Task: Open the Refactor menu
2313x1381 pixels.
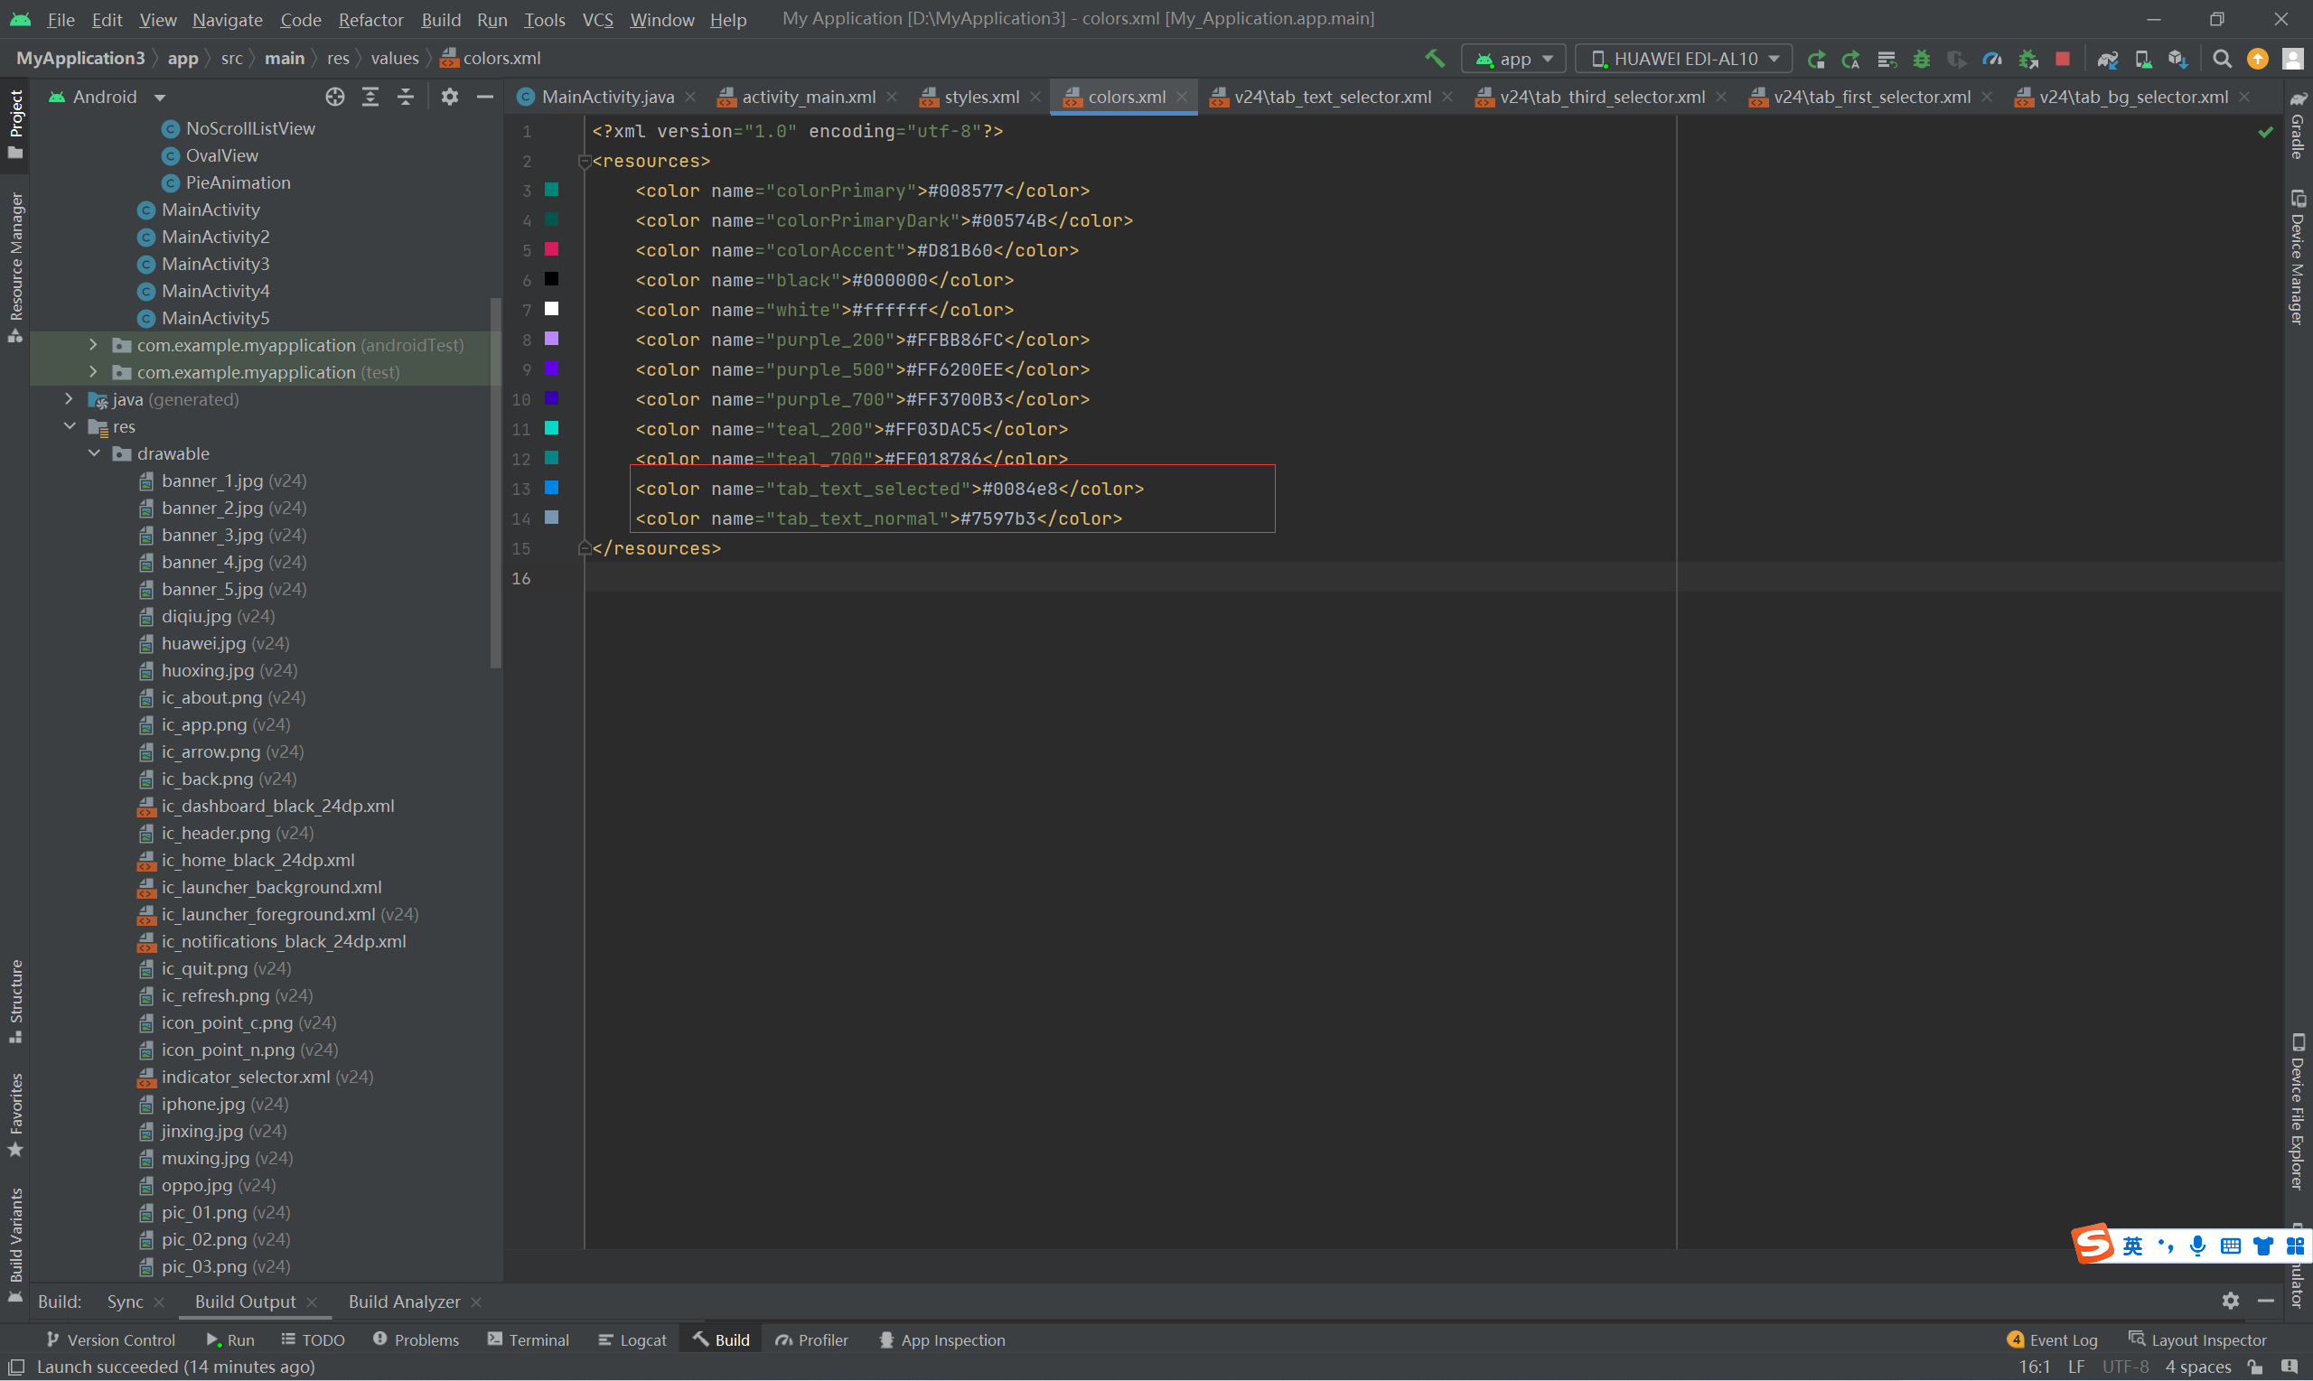Action: 370,19
